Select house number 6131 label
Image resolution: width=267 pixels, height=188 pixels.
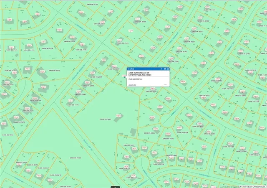point(199,160)
